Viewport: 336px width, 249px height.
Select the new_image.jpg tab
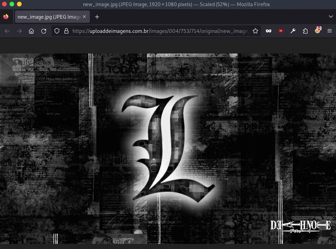(x=49, y=17)
